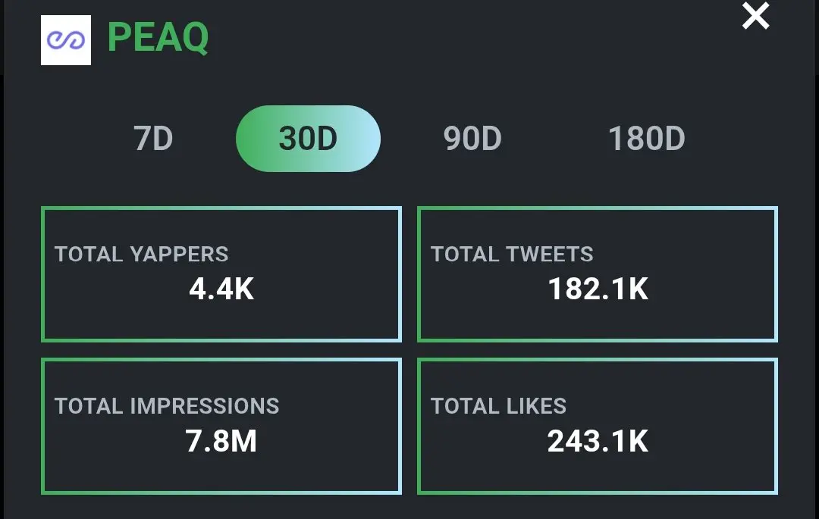819x519 pixels.
Task: Click the TOTAL TWEETS label text
Action: tap(512, 255)
